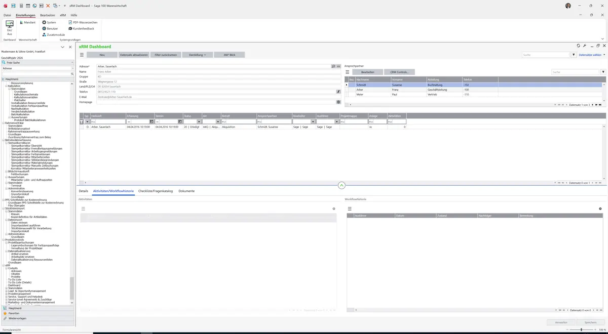Open Wiedervorlagen section in navigation pane
Screen dimensions: 608x334
pos(37,318)
